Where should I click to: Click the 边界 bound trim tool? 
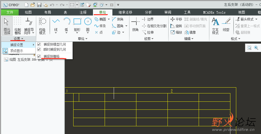coord(148,19)
